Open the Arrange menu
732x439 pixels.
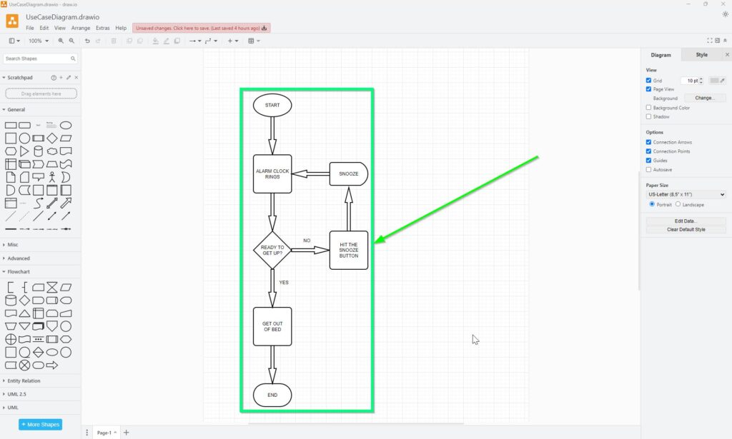point(81,28)
